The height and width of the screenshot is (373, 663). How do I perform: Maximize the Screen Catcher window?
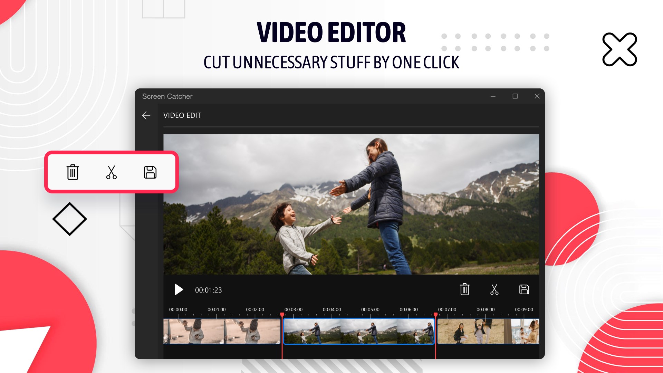click(515, 96)
